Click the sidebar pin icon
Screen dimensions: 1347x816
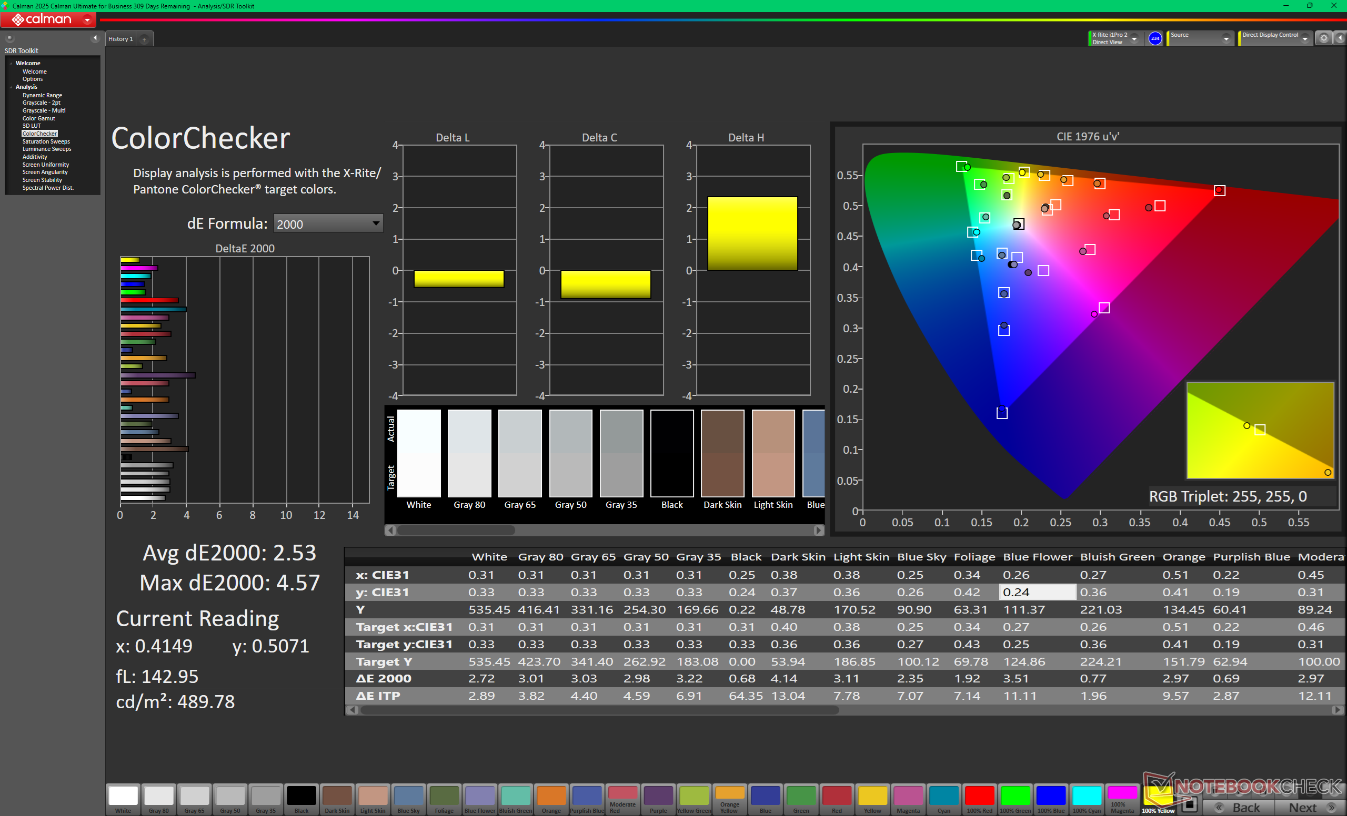pos(9,38)
